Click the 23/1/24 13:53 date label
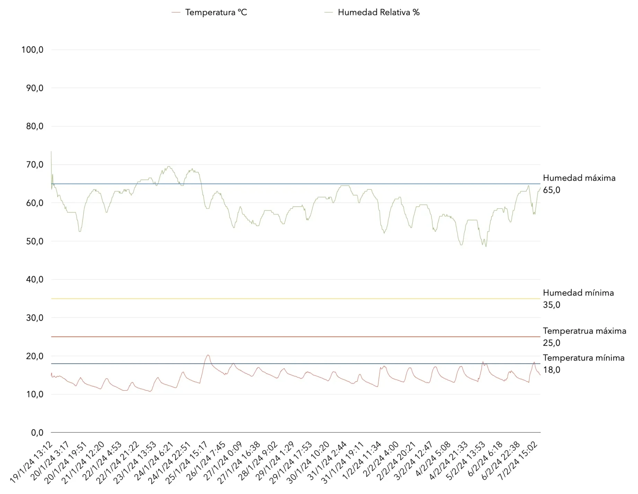 [136, 462]
